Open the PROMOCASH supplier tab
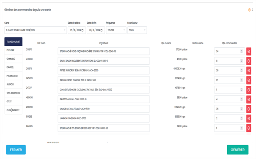 [14, 76]
